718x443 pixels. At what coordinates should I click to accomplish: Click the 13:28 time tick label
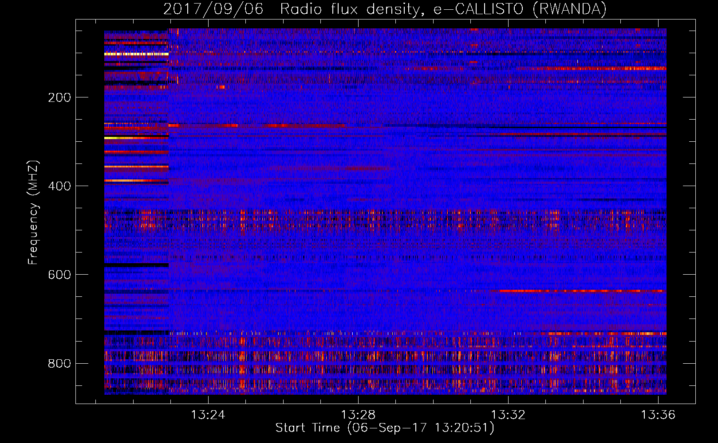pyautogui.click(x=358, y=415)
